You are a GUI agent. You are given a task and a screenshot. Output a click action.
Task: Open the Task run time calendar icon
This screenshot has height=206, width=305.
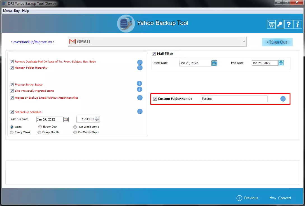66,119
